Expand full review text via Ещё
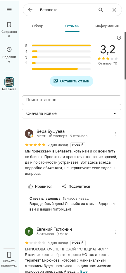Image resolution: width=126 pixels, height=273 pixels. (84, 271)
